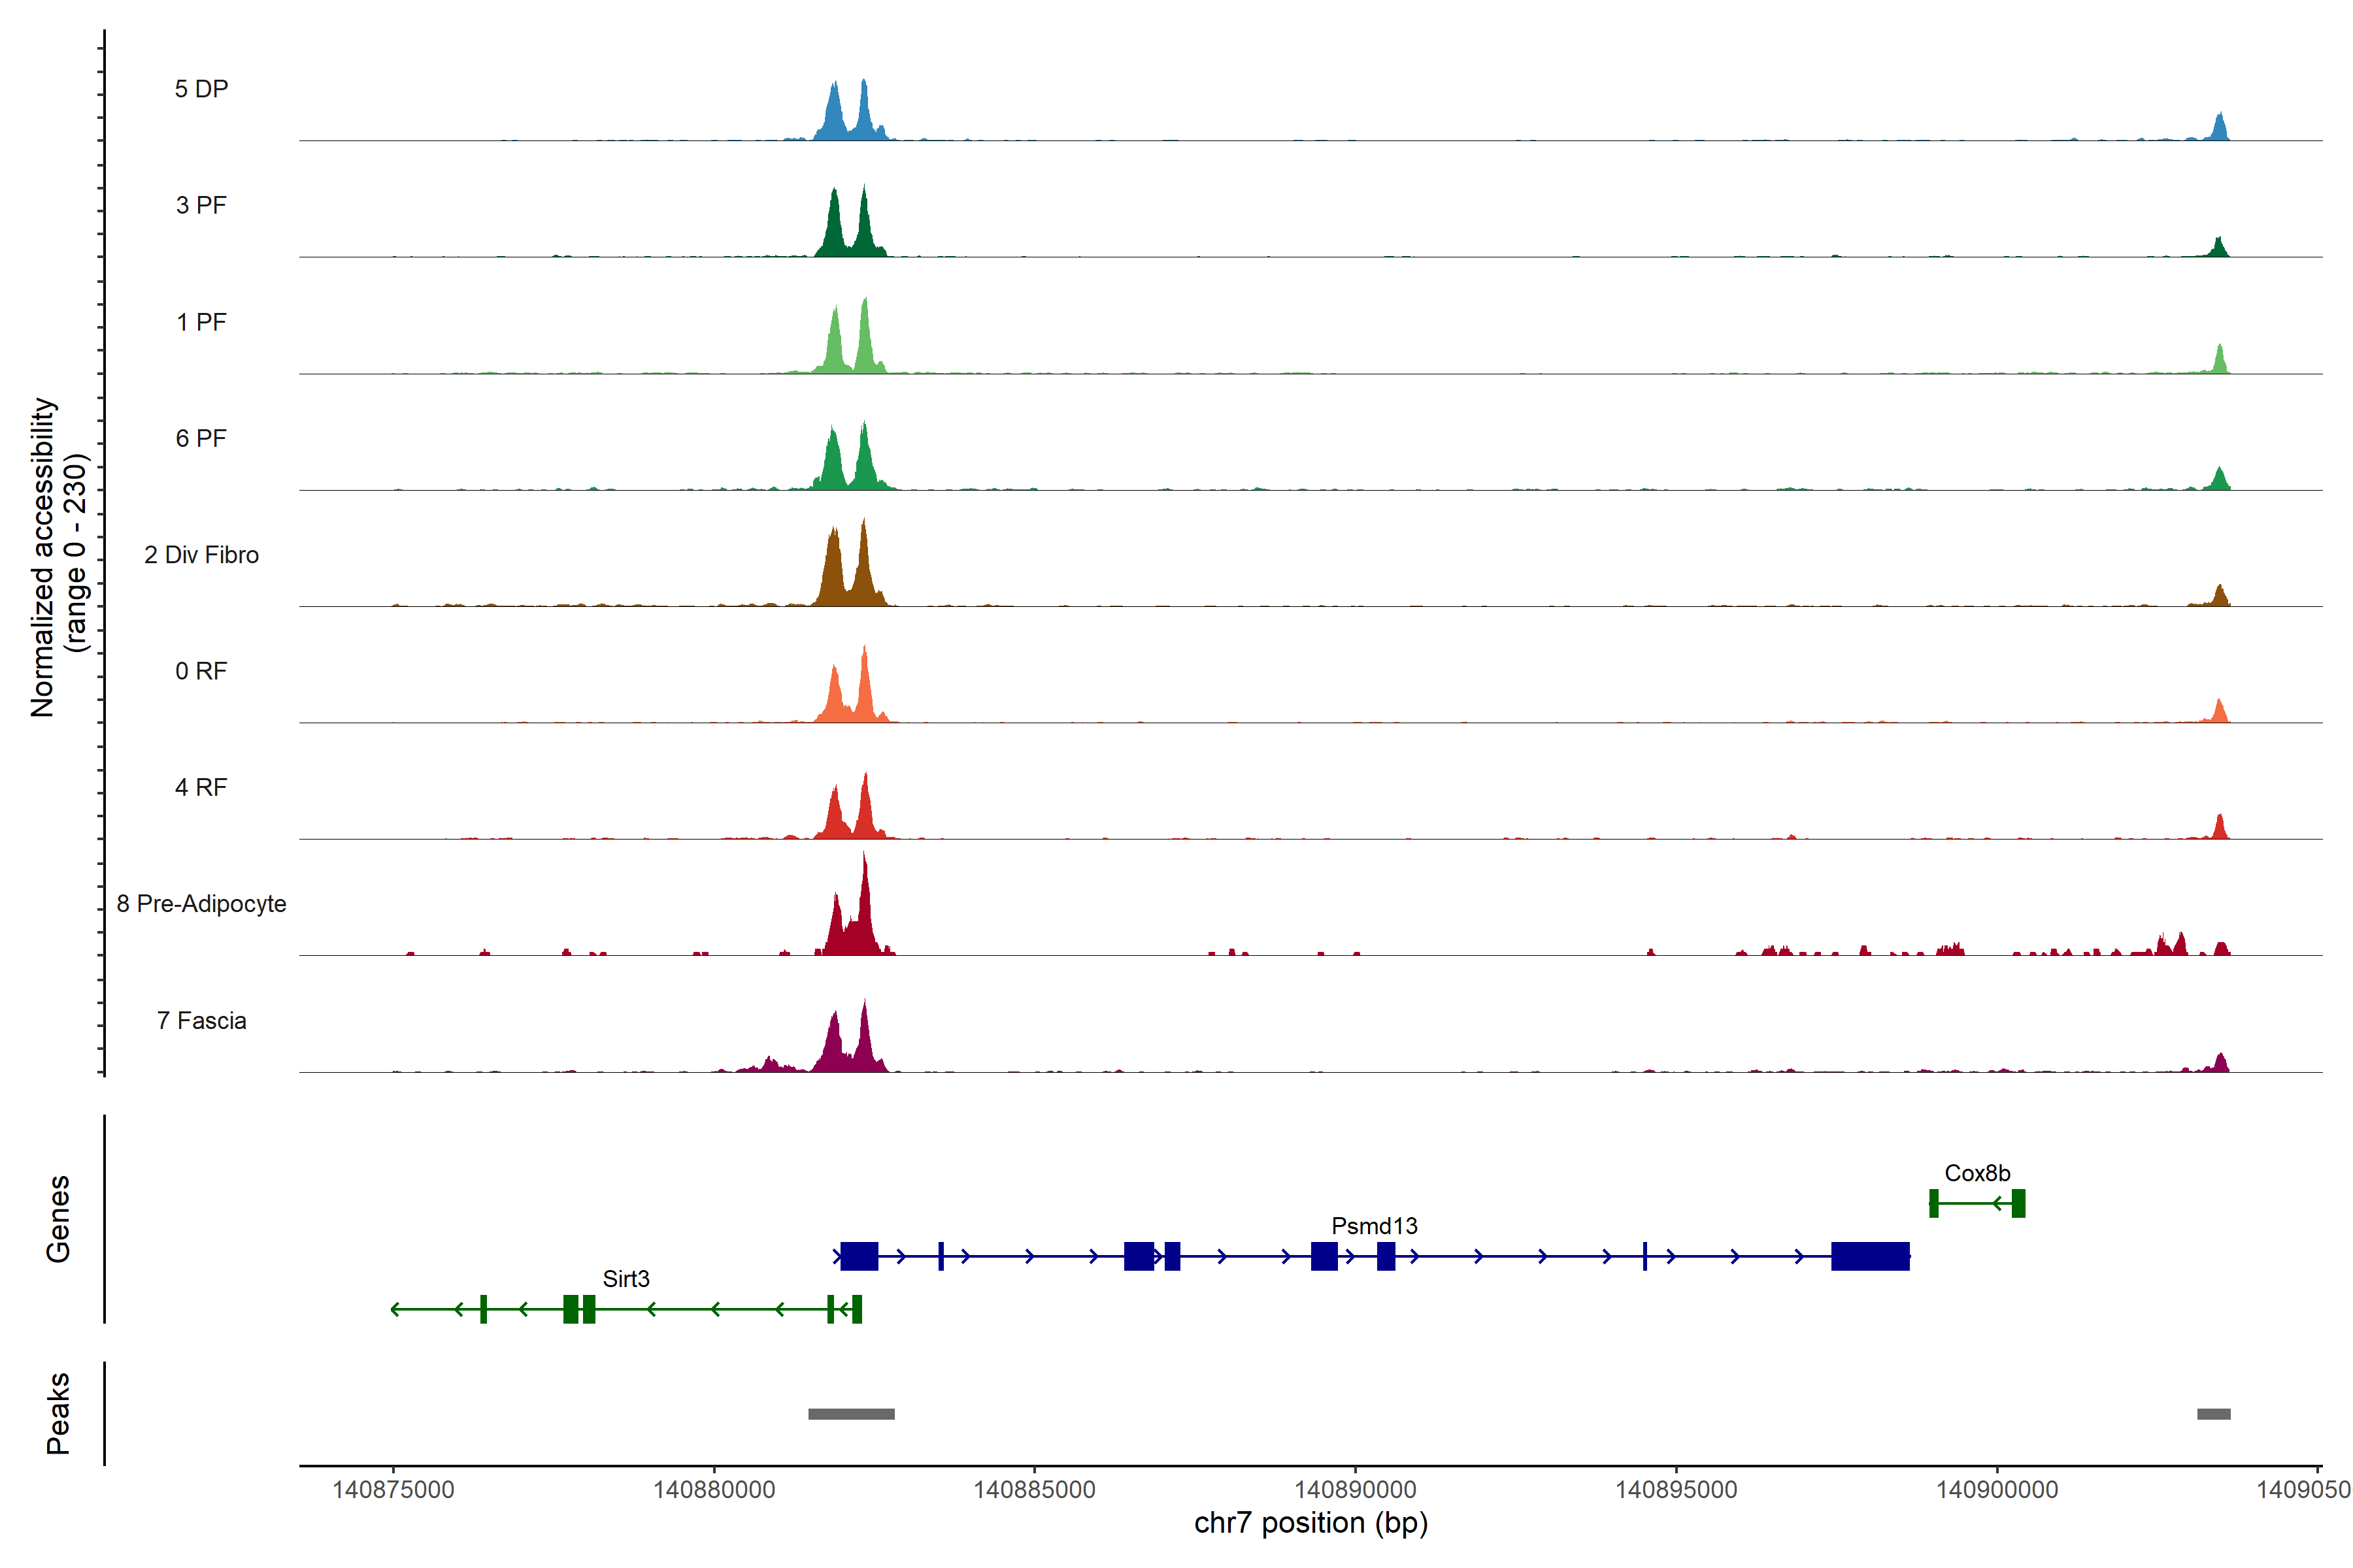Click axis tick label 140895000

click(x=1676, y=1490)
